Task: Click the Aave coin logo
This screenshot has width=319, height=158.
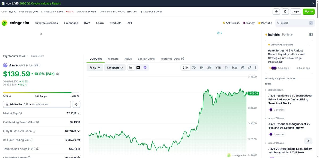Action: coord(5,65)
